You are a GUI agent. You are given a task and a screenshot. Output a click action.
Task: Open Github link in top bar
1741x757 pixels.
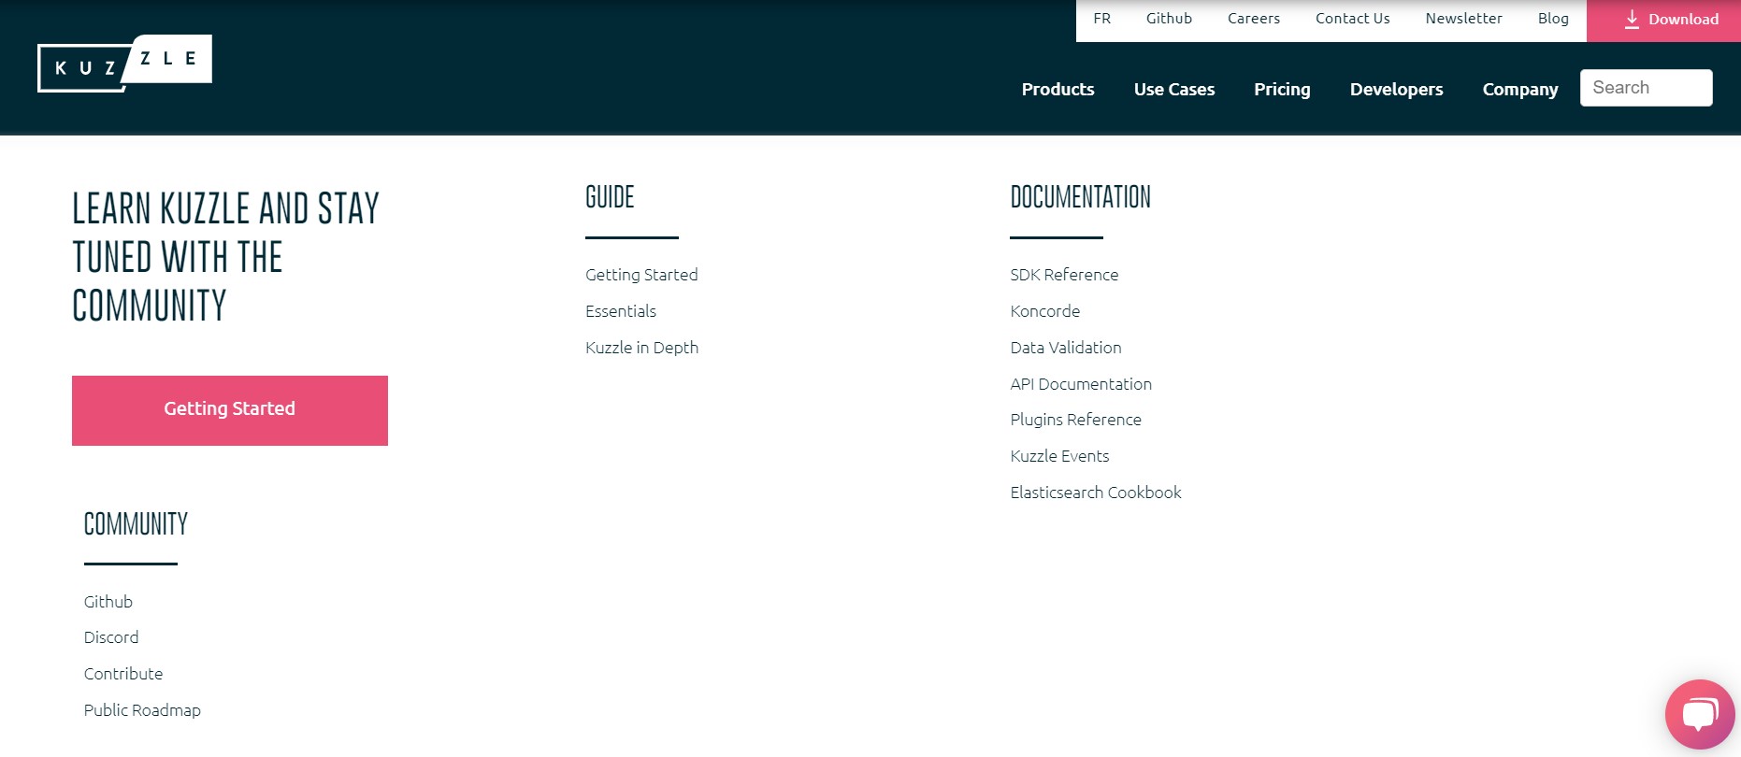1169,19
